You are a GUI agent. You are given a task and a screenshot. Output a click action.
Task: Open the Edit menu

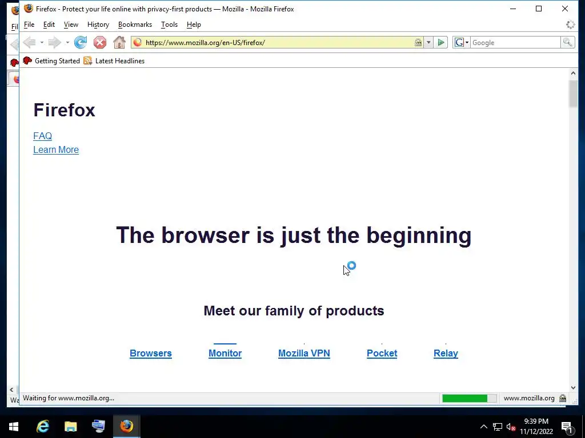click(49, 25)
